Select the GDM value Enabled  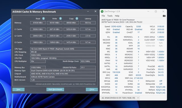(116, 32)
